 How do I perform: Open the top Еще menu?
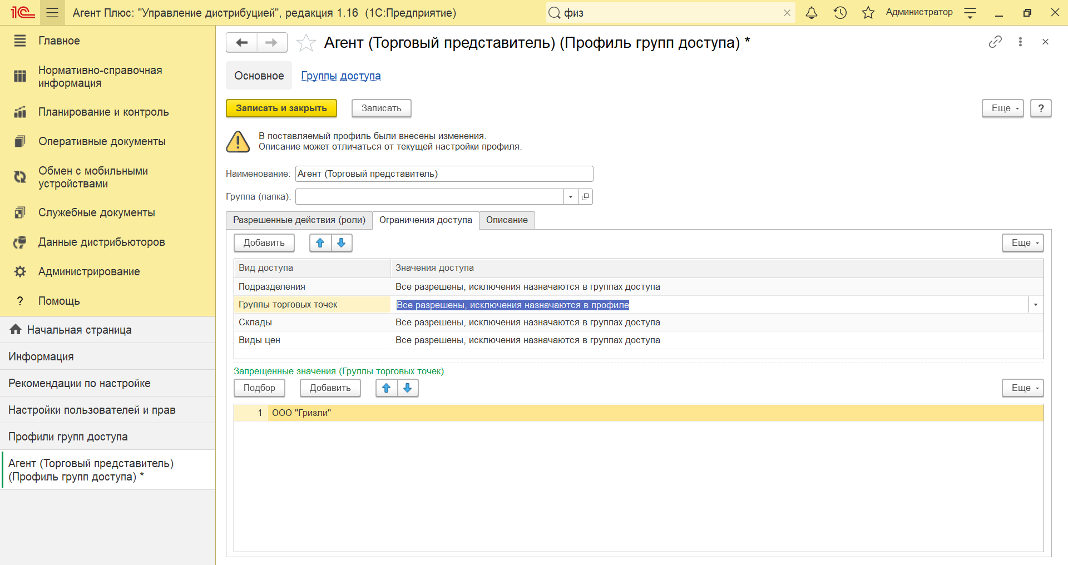tap(1002, 108)
